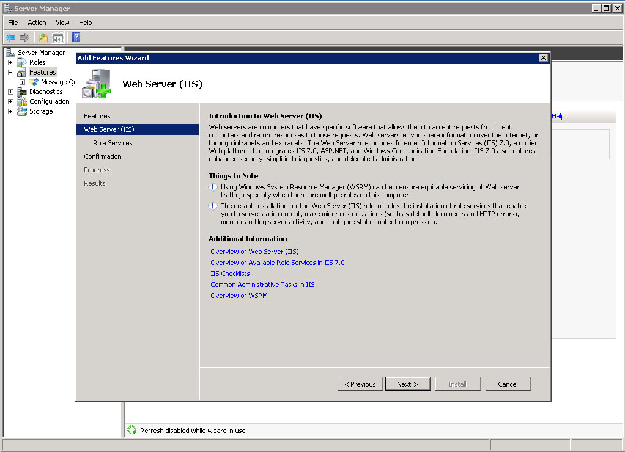Select the Diagnostics tree item label

[46, 92]
